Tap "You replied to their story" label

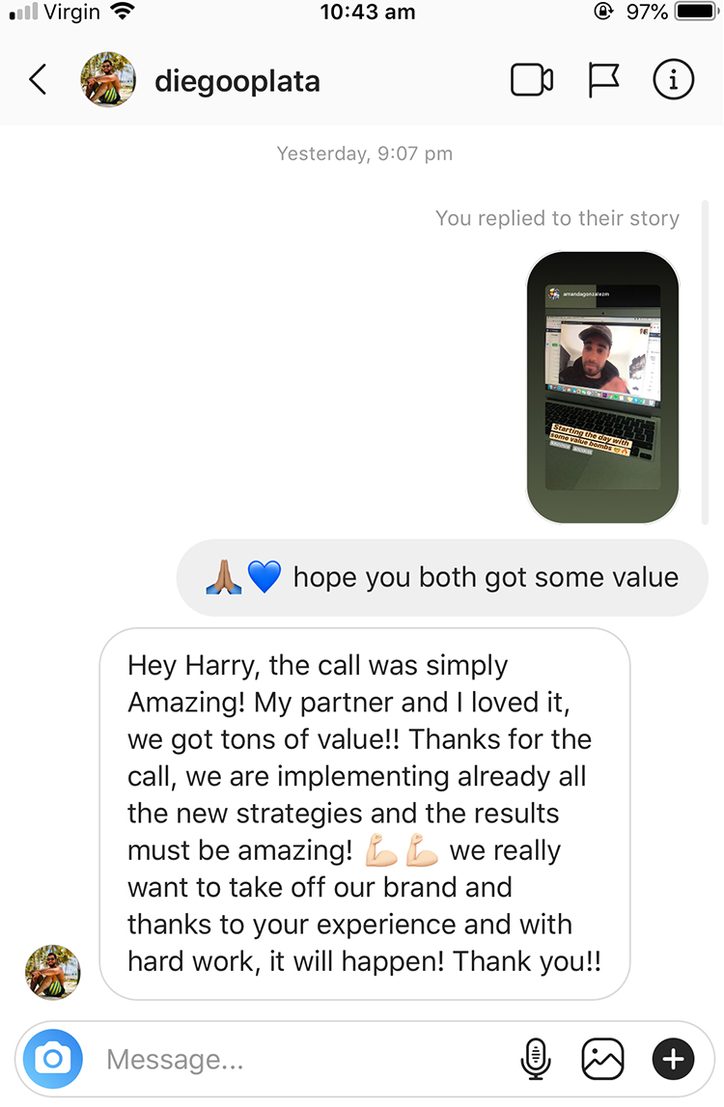tap(557, 218)
